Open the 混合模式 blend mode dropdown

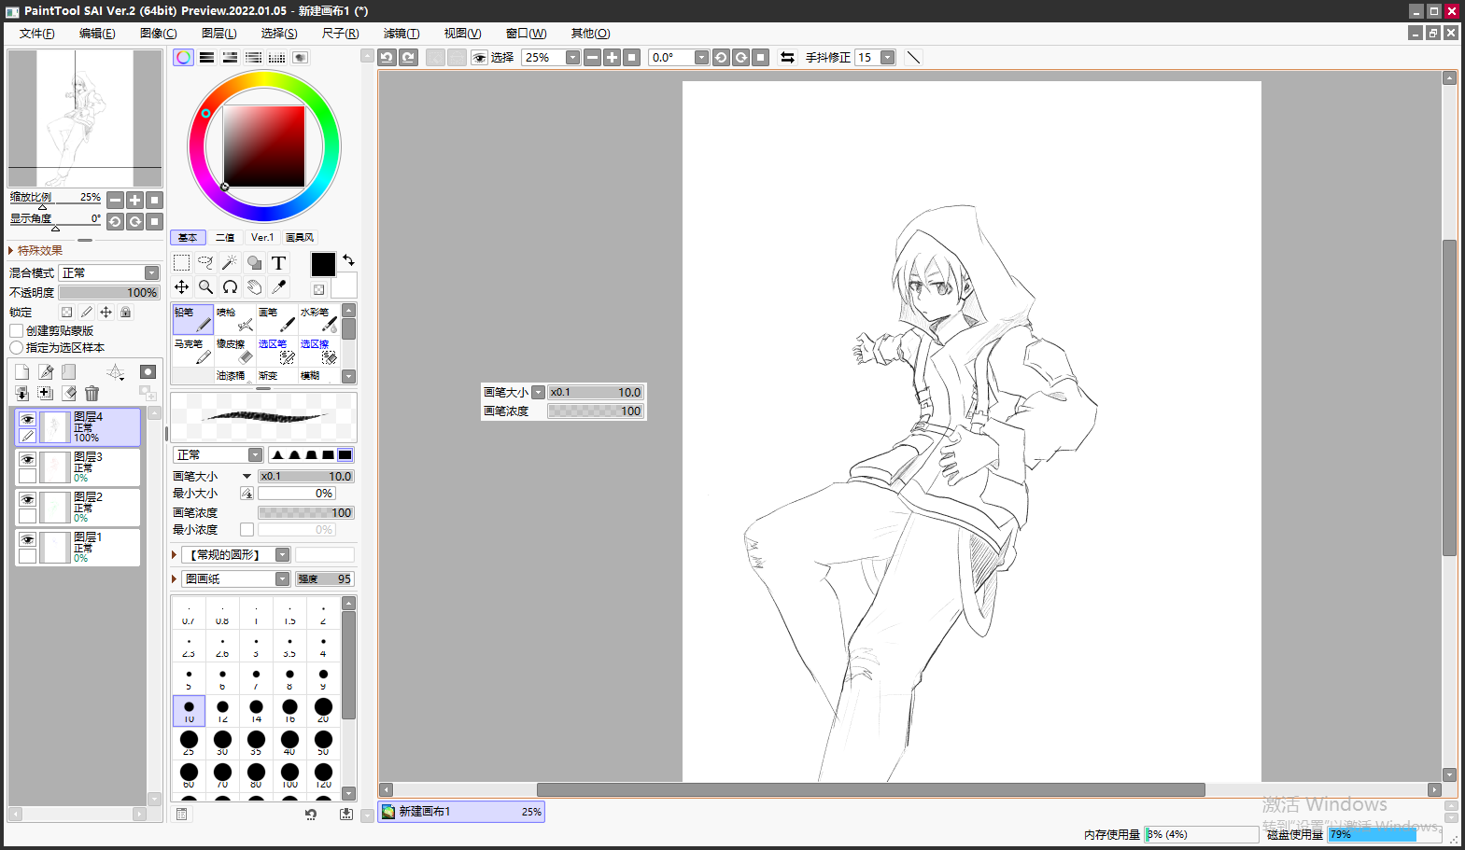click(151, 273)
